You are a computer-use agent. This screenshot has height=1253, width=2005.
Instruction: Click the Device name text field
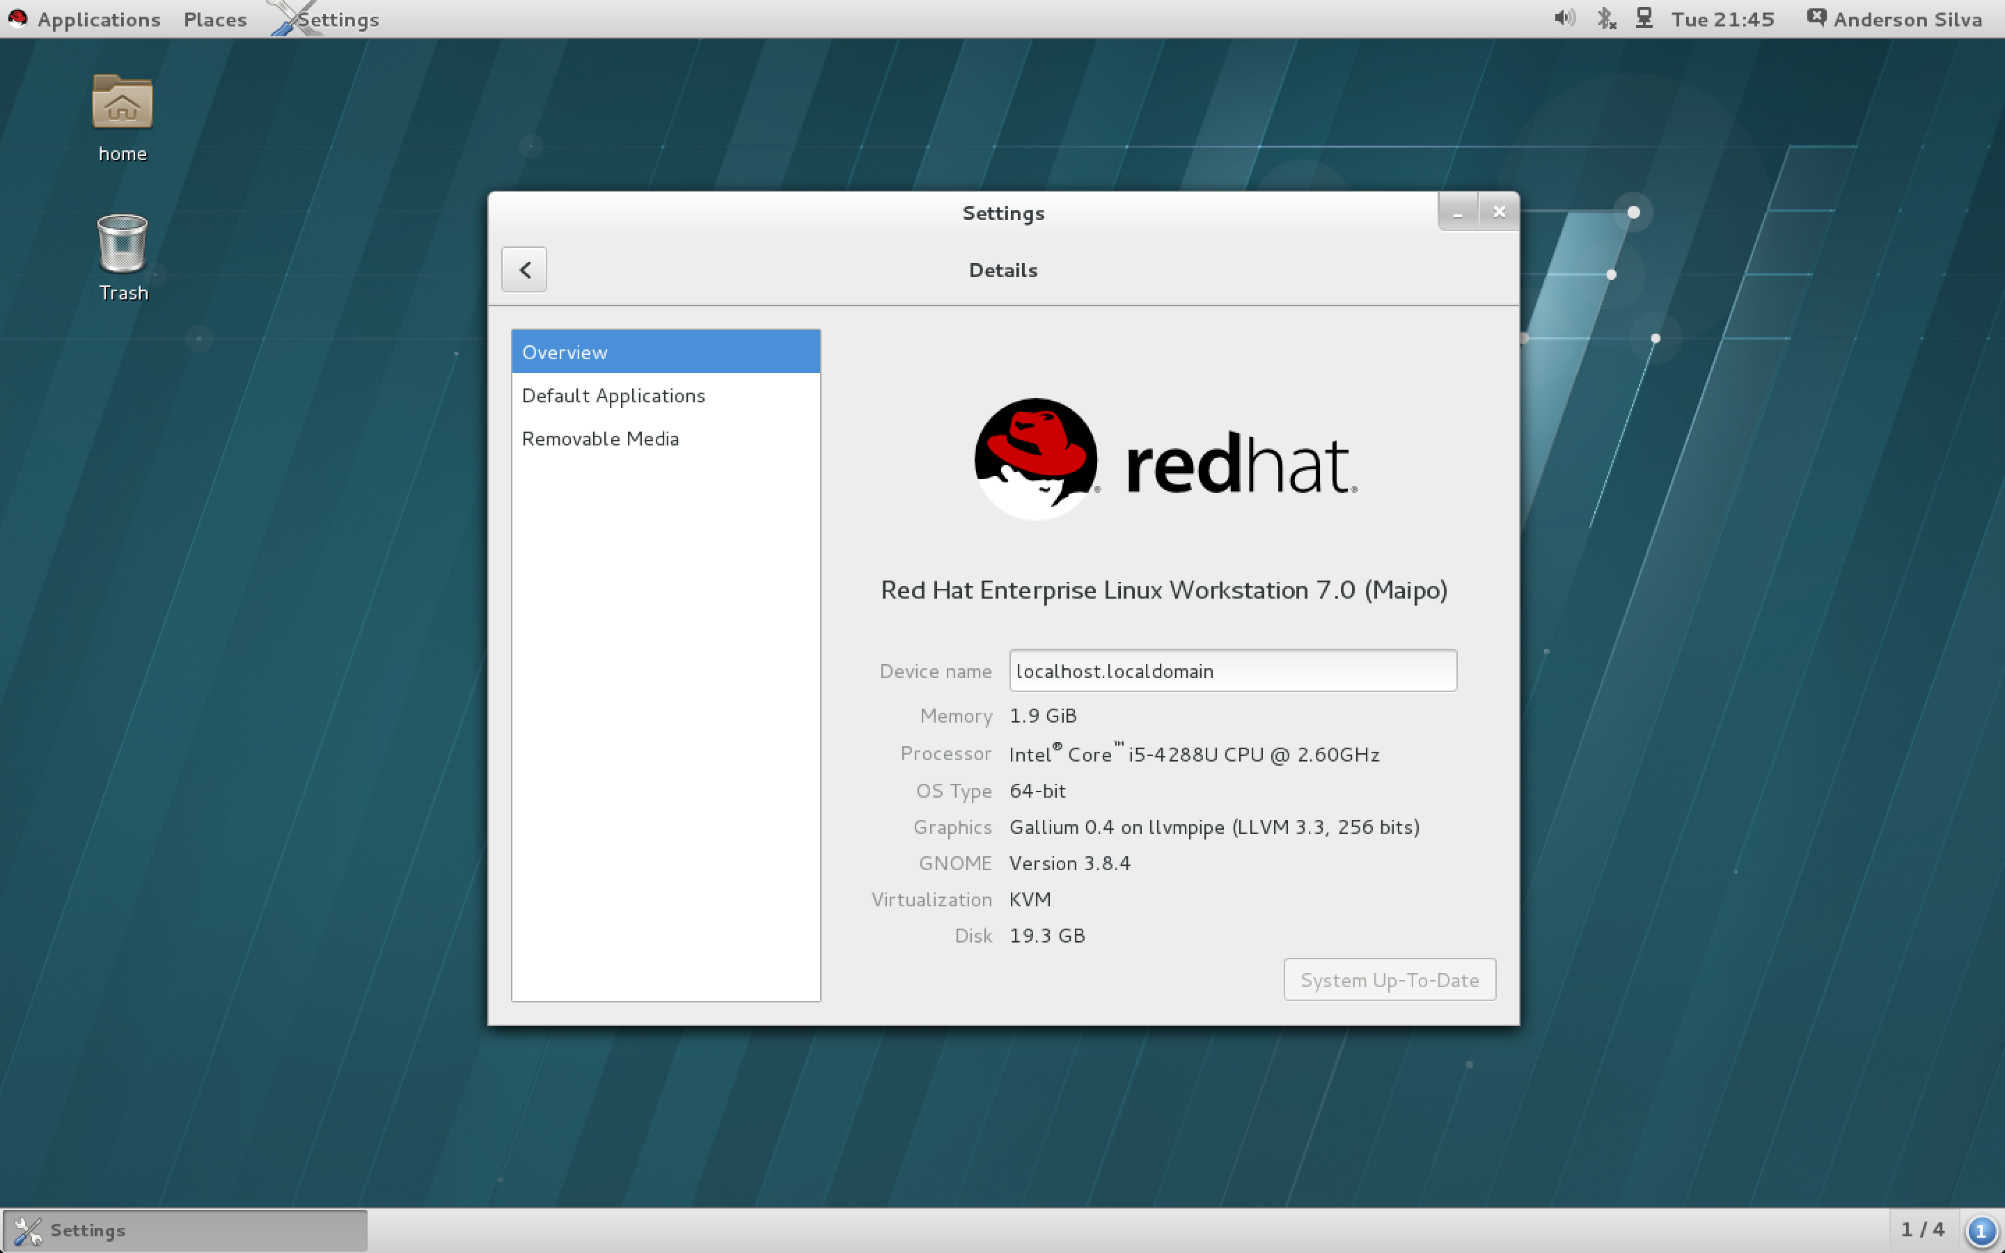[1232, 670]
